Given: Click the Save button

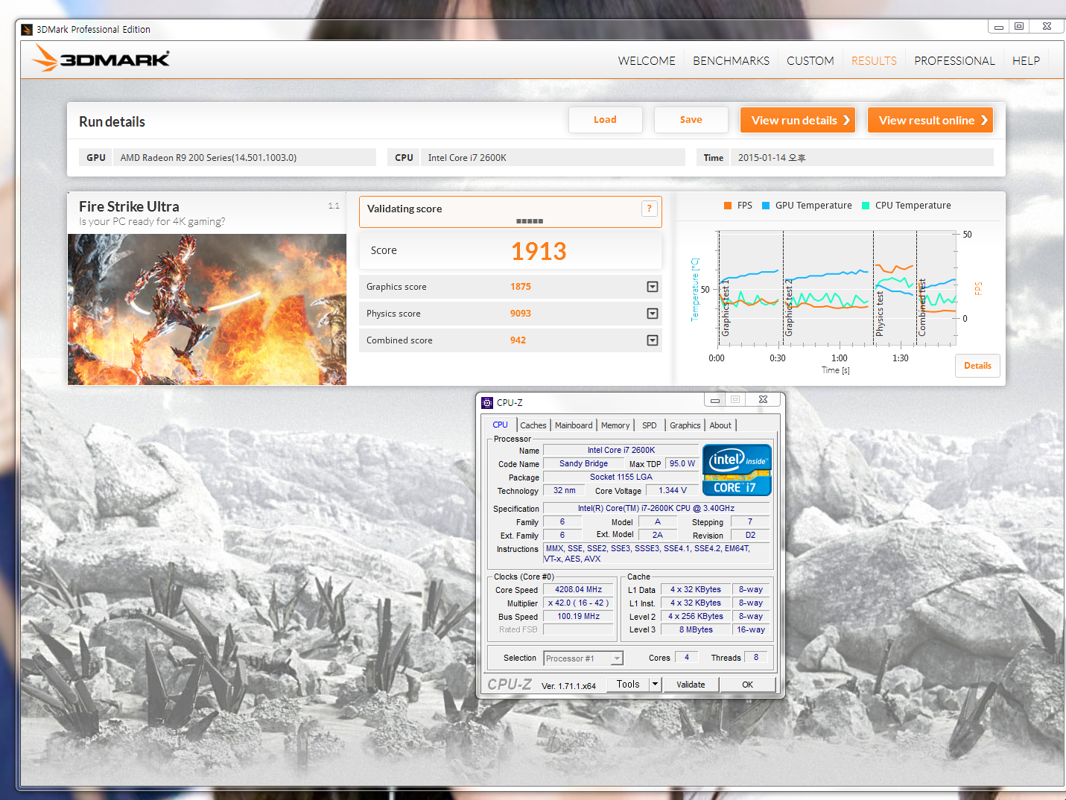Looking at the screenshot, I should (x=691, y=120).
